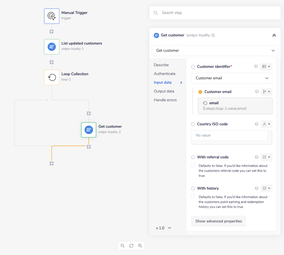Open the Authenticate tab

click(x=164, y=74)
